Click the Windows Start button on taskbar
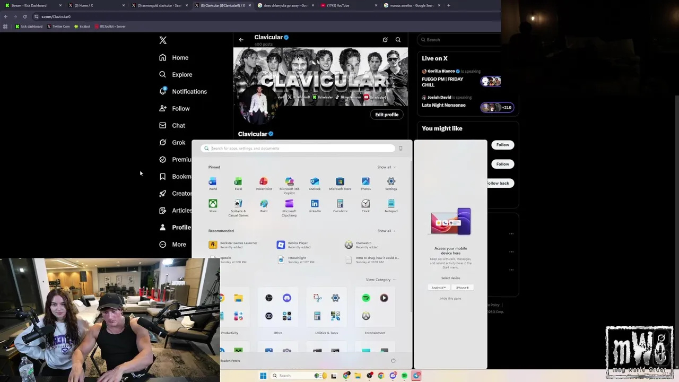The height and width of the screenshot is (382, 679). click(x=263, y=376)
